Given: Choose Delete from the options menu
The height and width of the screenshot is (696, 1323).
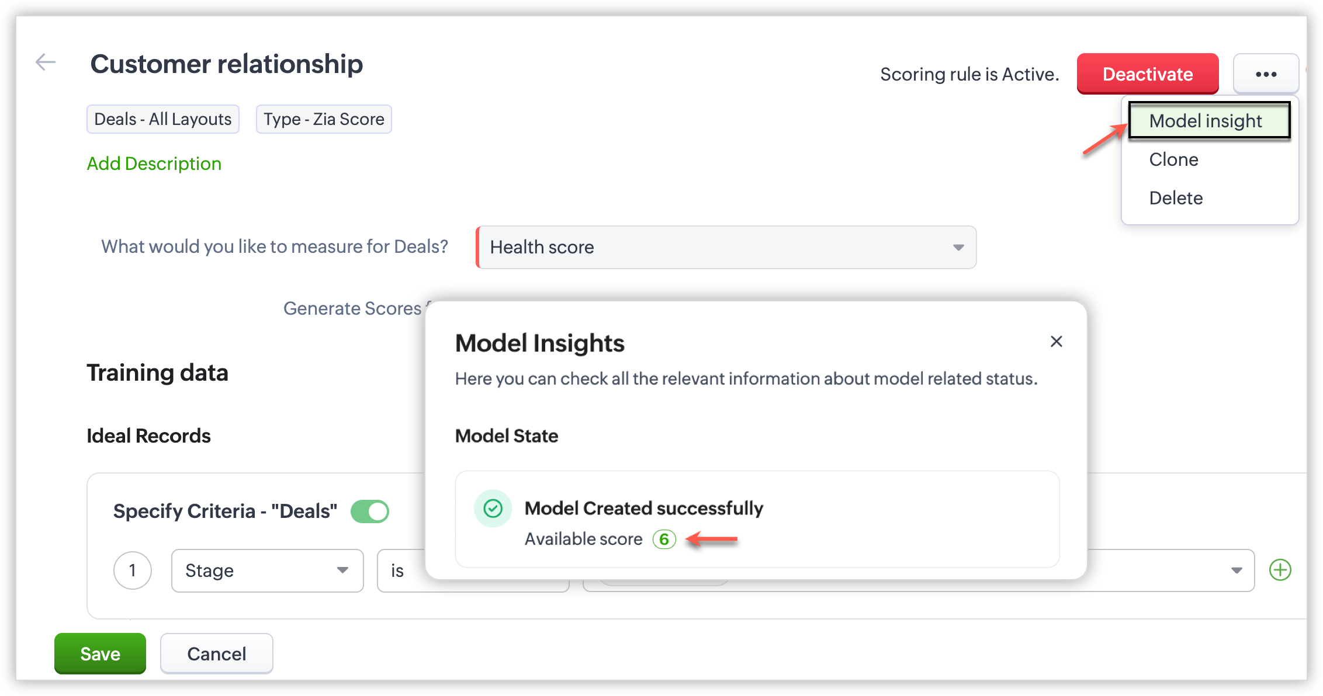Looking at the screenshot, I should point(1176,198).
